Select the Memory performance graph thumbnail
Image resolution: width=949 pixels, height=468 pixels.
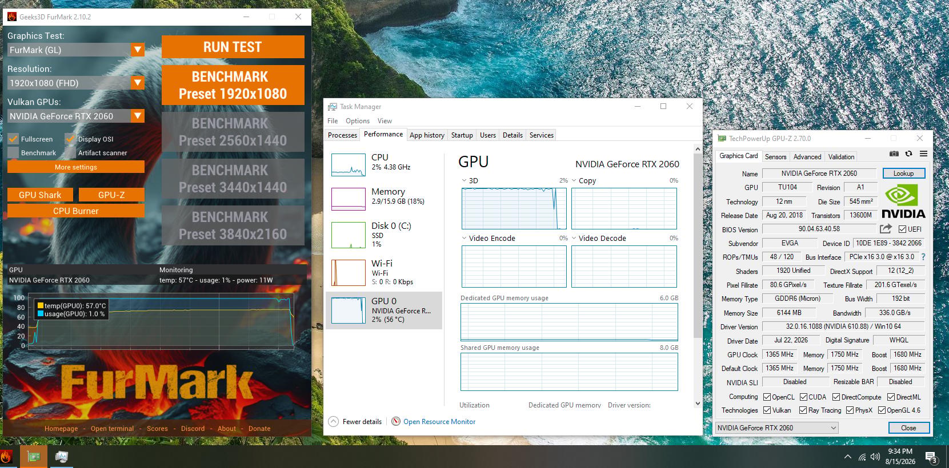[349, 199]
